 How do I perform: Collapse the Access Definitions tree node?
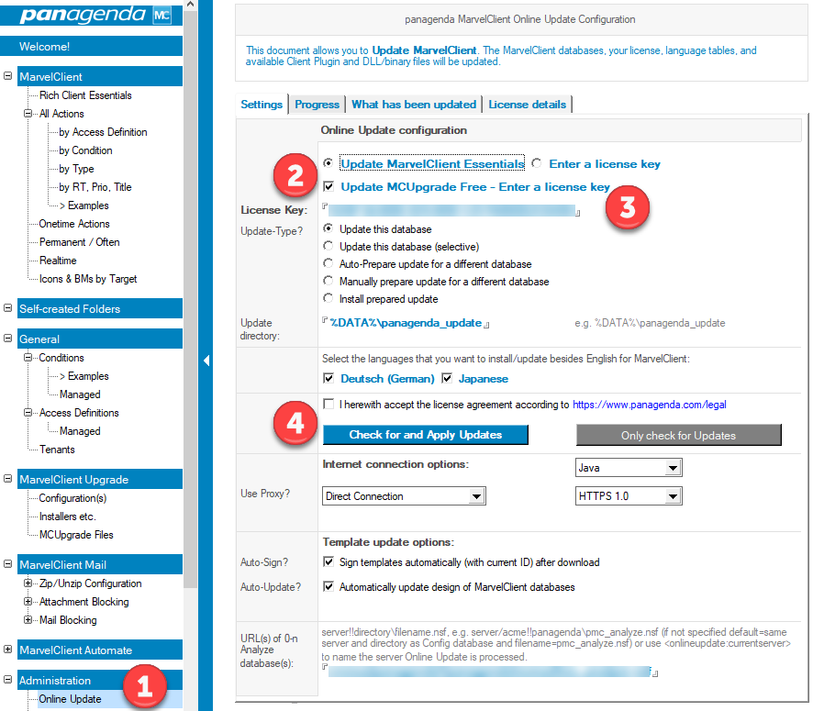tap(28, 413)
